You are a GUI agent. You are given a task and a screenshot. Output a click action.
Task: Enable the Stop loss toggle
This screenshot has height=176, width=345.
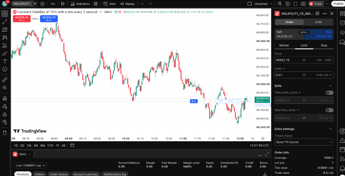click(x=329, y=110)
